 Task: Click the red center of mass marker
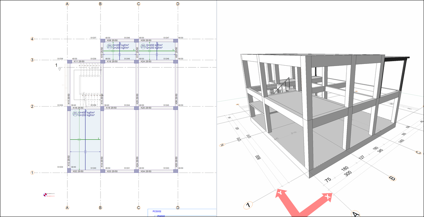click(x=44, y=195)
